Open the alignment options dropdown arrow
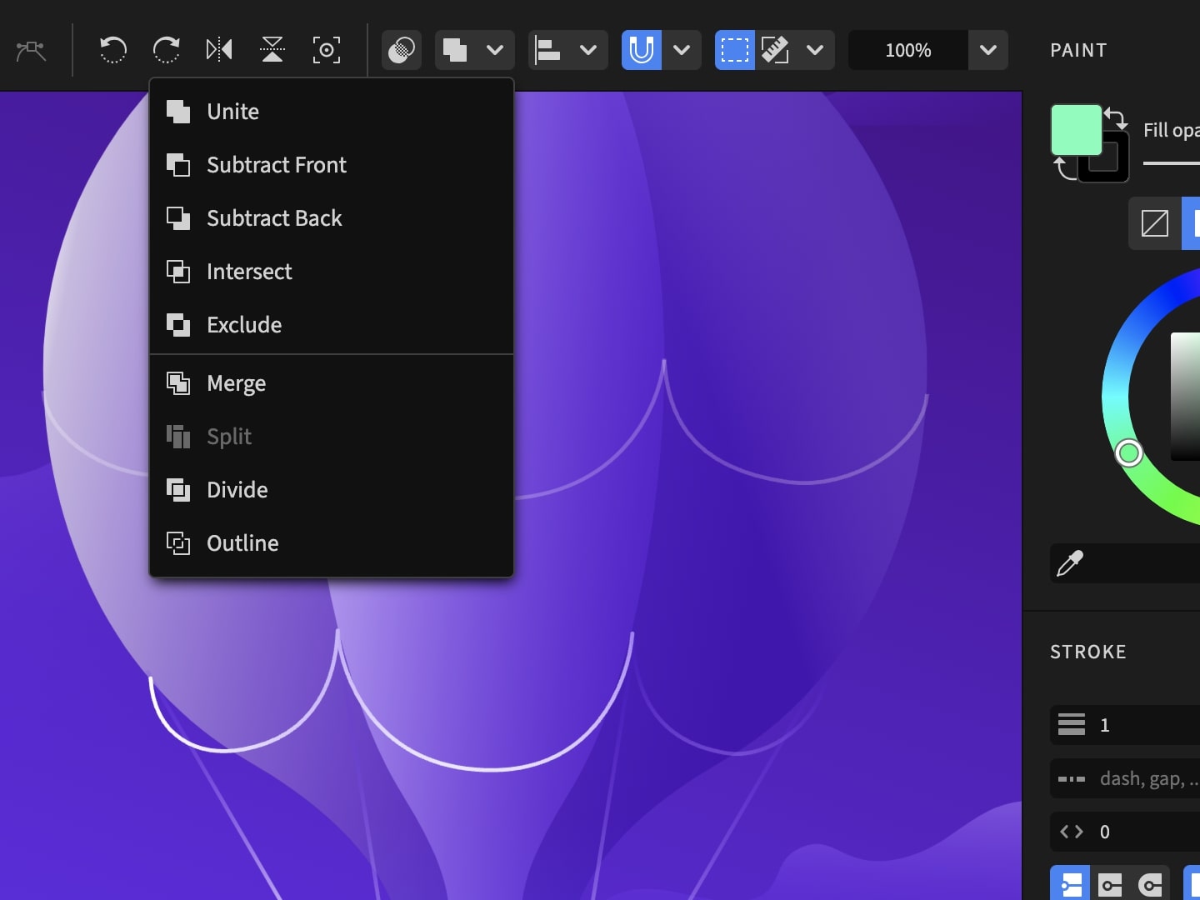Image resolution: width=1200 pixels, height=900 pixels. [x=588, y=50]
